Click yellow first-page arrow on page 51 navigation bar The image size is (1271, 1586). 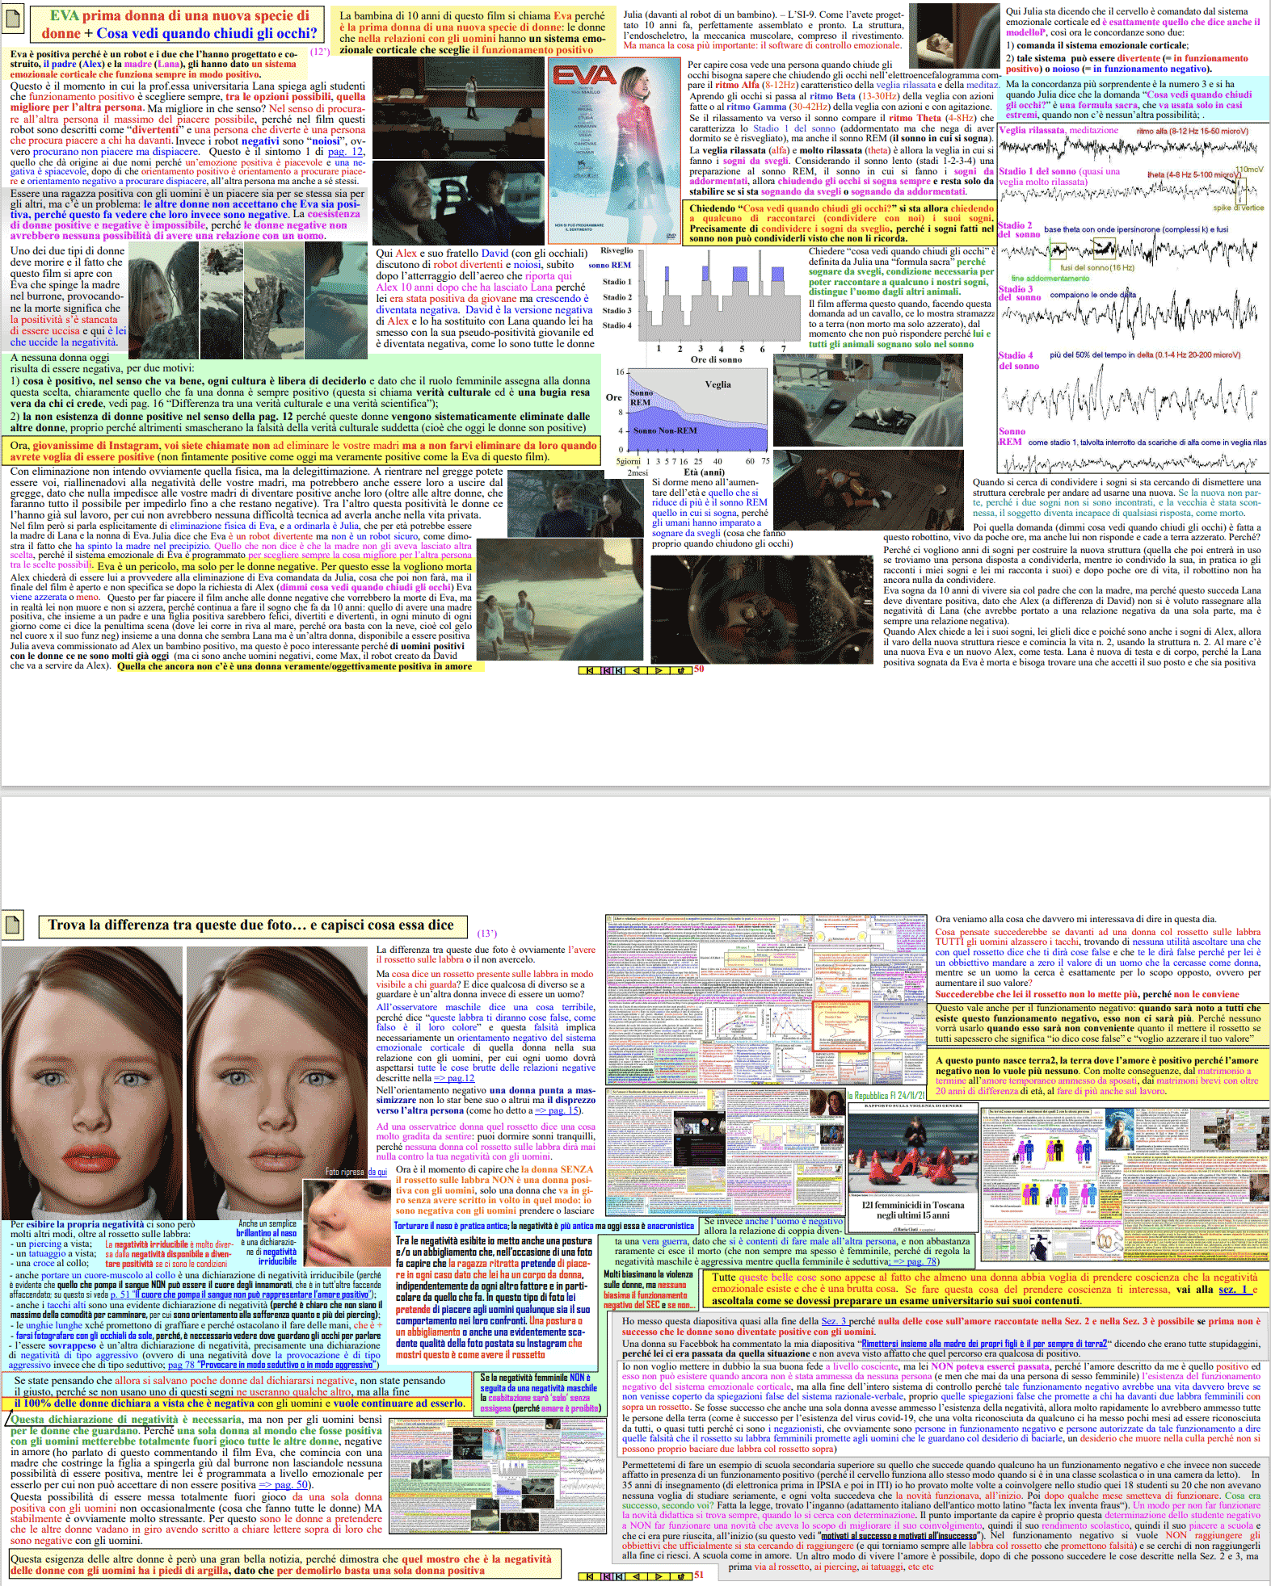[589, 1576]
